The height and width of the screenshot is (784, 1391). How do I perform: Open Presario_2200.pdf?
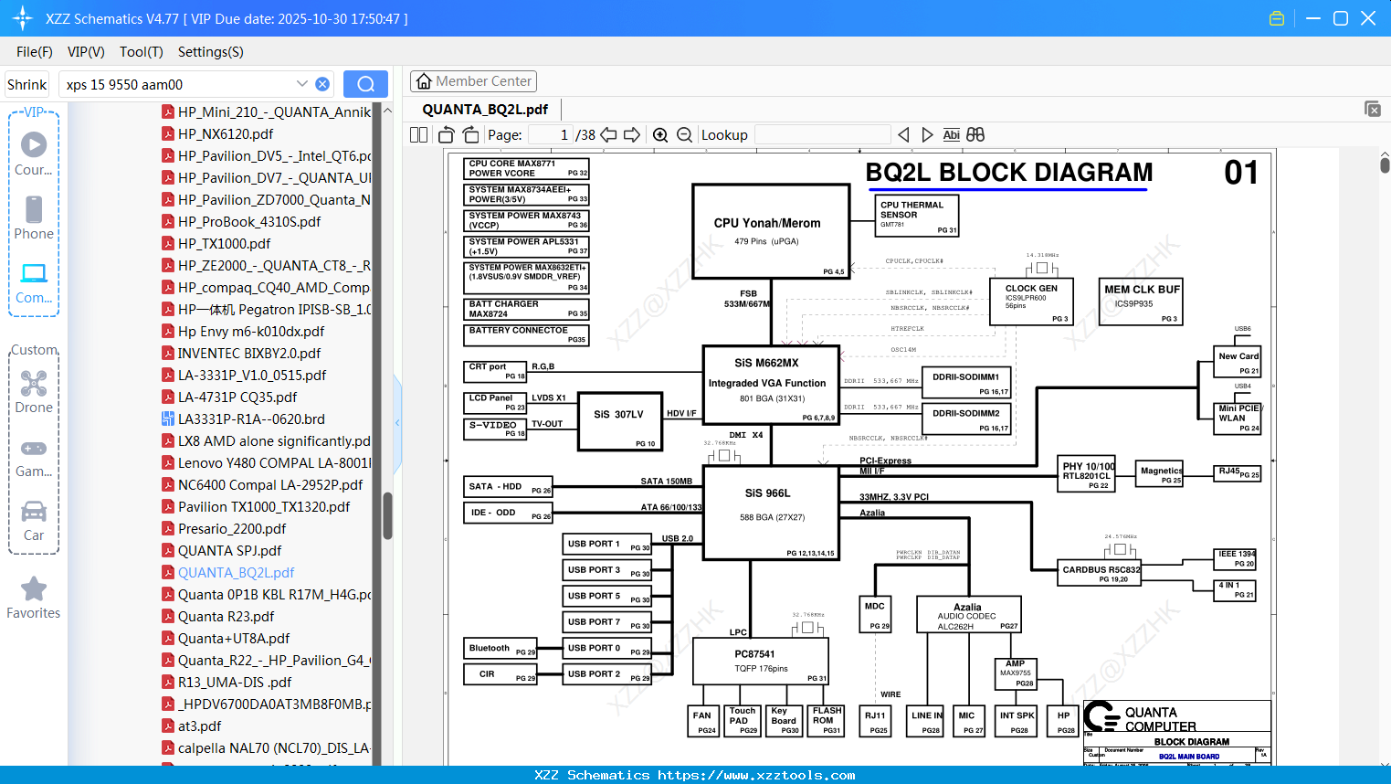(232, 528)
